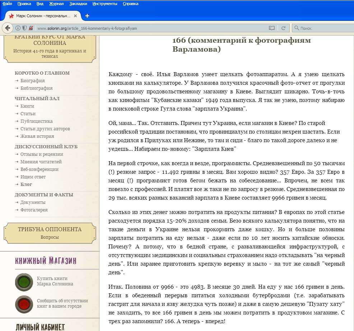Click the tracking protection shield icon

click(24, 28)
